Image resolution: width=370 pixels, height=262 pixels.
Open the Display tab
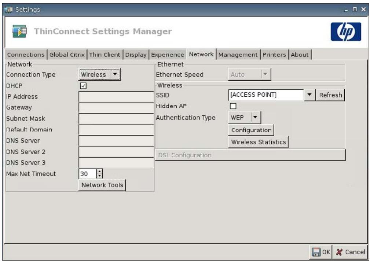[136, 55]
